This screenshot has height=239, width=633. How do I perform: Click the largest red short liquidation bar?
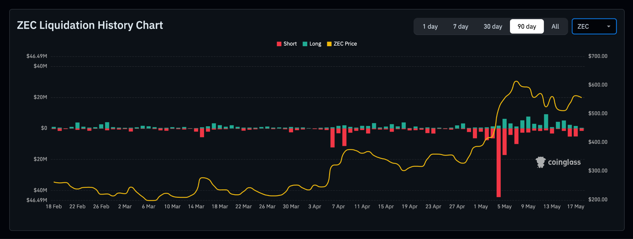point(499,163)
